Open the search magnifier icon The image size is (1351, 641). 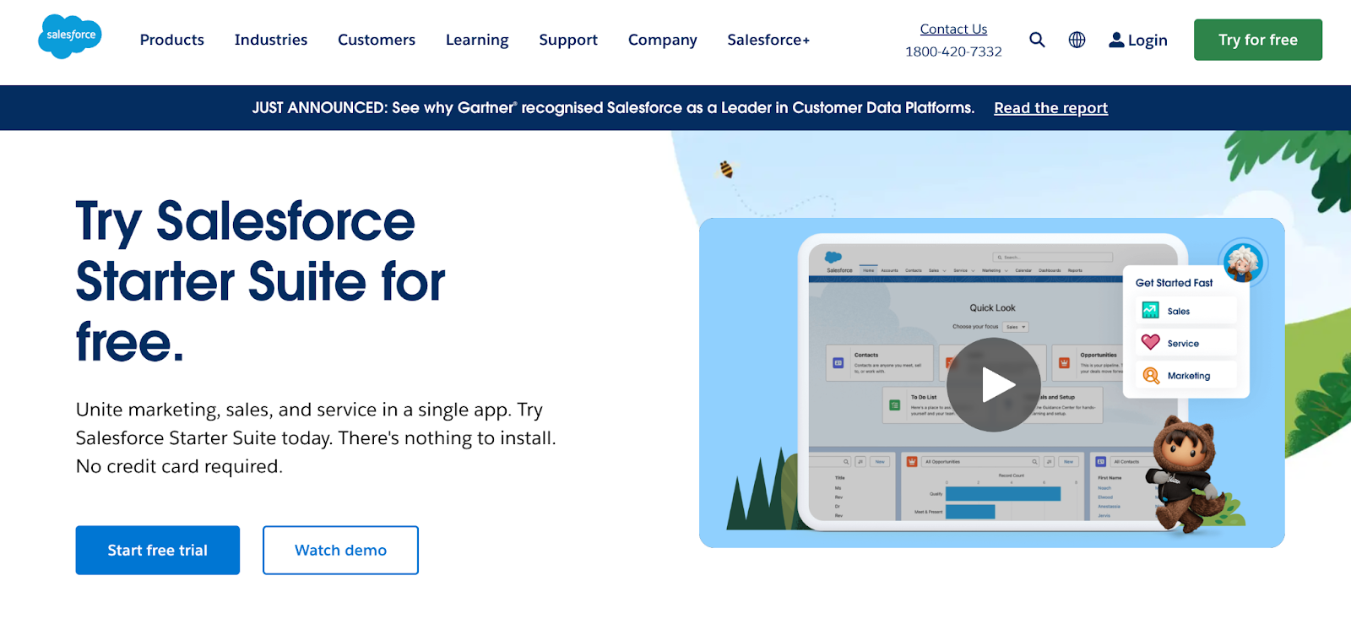click(1037, 40)
